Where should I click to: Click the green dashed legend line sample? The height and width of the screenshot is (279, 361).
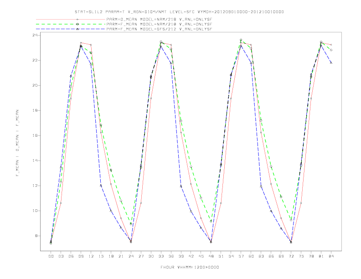click(x=71, y=24)
